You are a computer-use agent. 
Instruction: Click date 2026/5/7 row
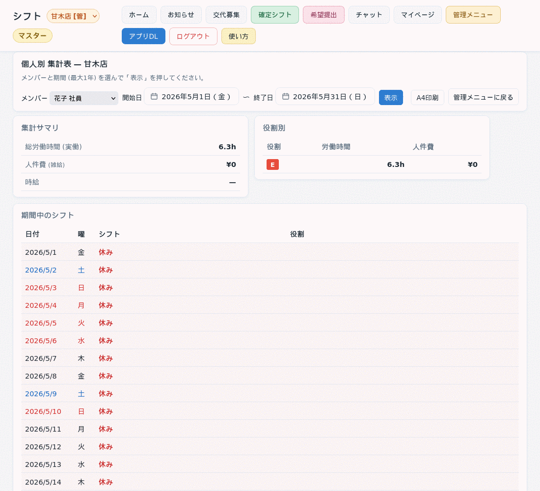[270, 358]
